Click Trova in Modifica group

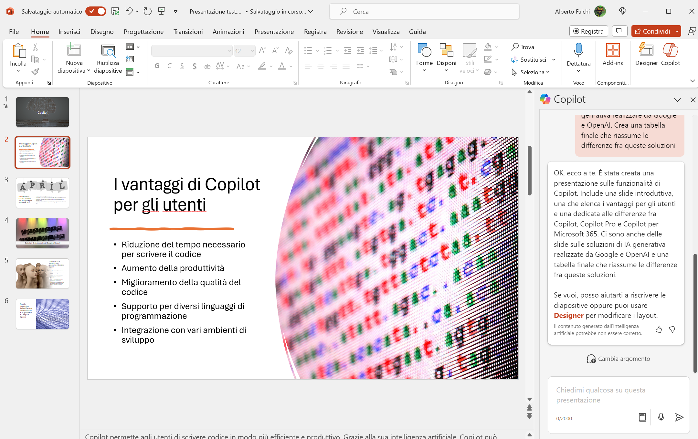523,47
